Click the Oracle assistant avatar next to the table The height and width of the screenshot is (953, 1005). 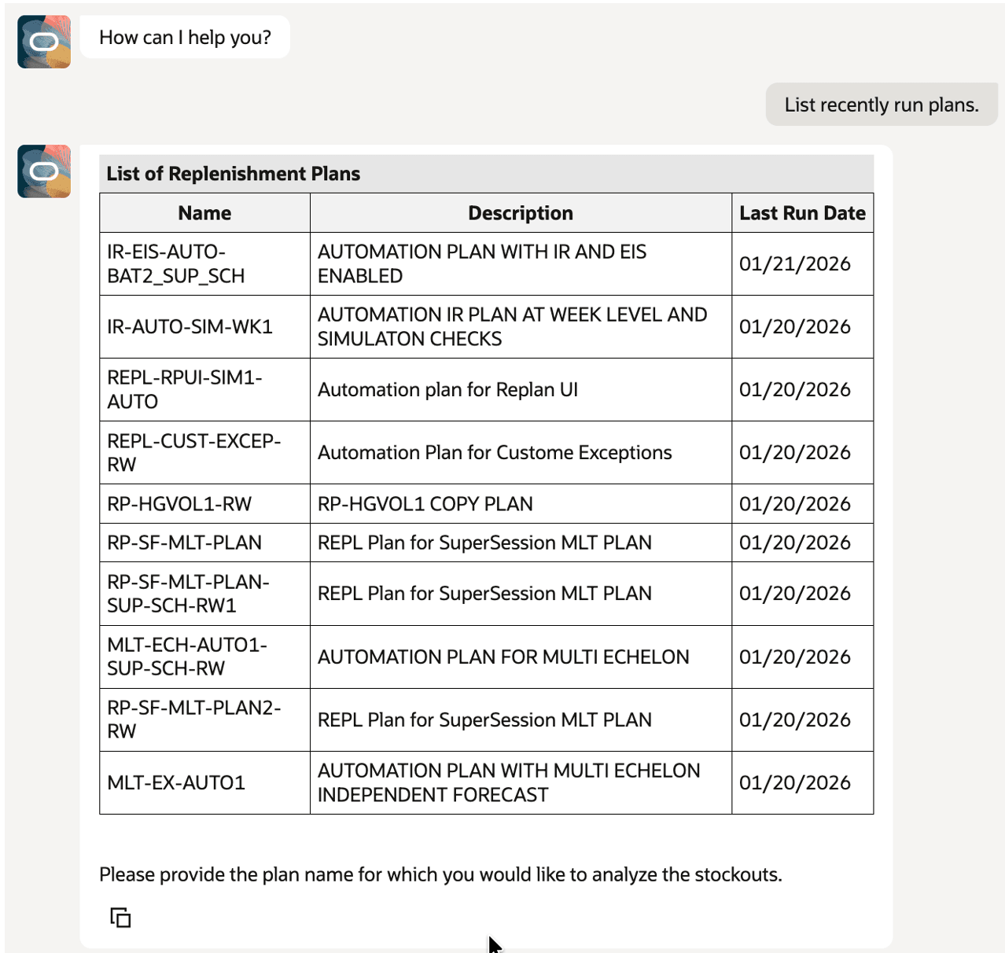pyautogui.click(x=43, y=170)
